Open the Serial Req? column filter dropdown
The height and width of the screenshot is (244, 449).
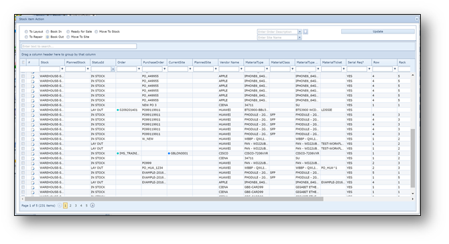tap(369, 69)
